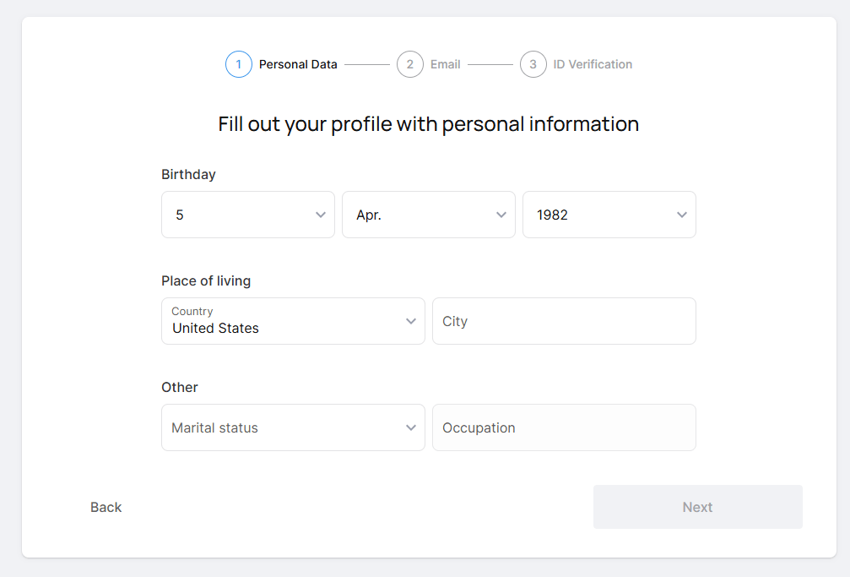The image size is (850, 577).
Task: Click the step 3 circle icon
Action: pos(533,64)
